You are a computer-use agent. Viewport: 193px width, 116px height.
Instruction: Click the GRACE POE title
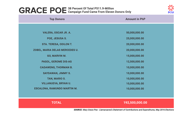42,10
